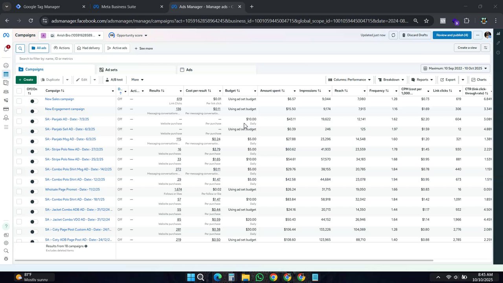Switch to the Ads tab

217,70
